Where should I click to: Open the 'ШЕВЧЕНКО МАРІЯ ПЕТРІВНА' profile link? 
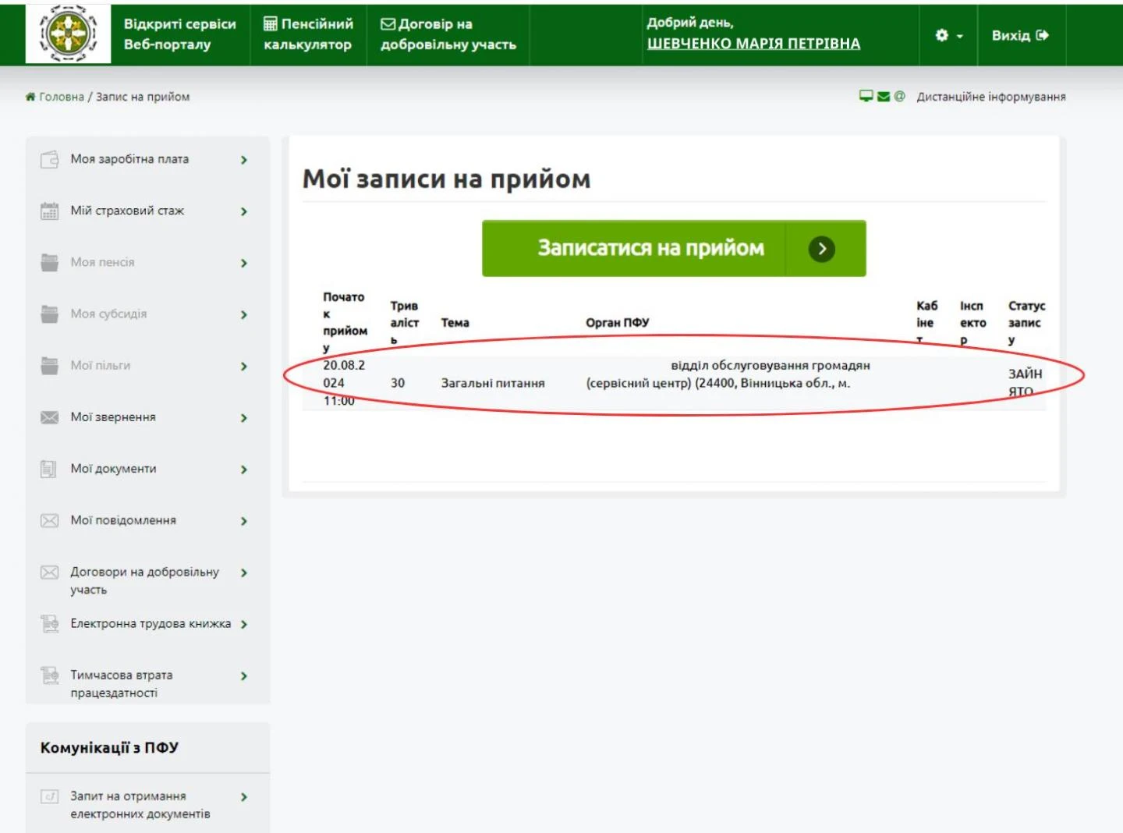tap(754, 44)
